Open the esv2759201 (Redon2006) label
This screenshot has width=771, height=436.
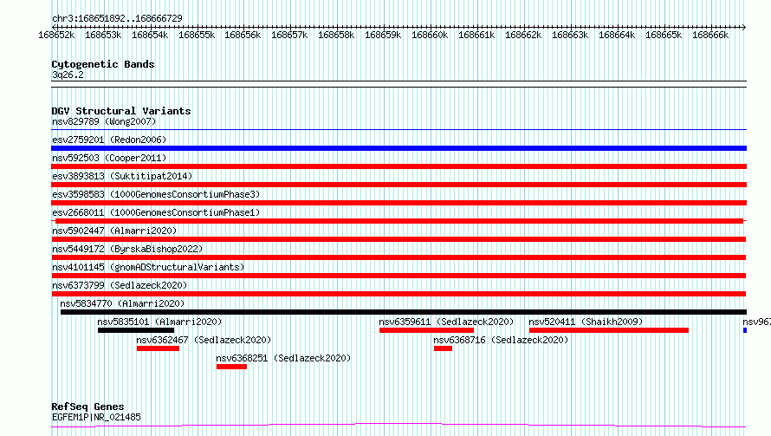(x=109, y=140)
